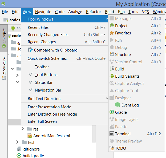Click the Favorites star icon
Image resolution: width=166 pixels, height=158 pixels.
(112, 33)
